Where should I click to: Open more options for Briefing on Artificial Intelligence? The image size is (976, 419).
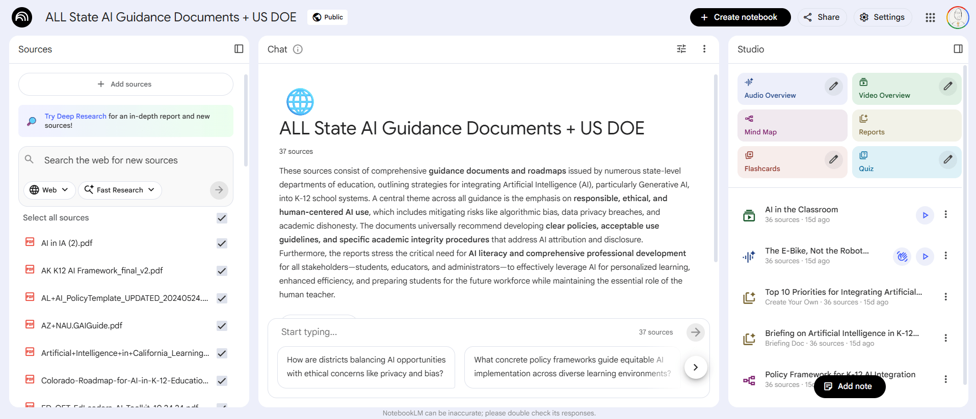(945, 338)
